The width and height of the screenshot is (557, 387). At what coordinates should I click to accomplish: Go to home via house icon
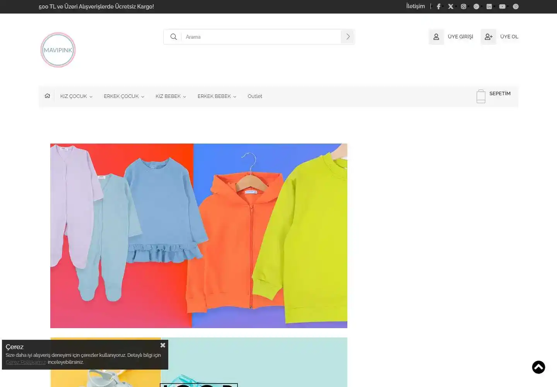pos(47,96)
